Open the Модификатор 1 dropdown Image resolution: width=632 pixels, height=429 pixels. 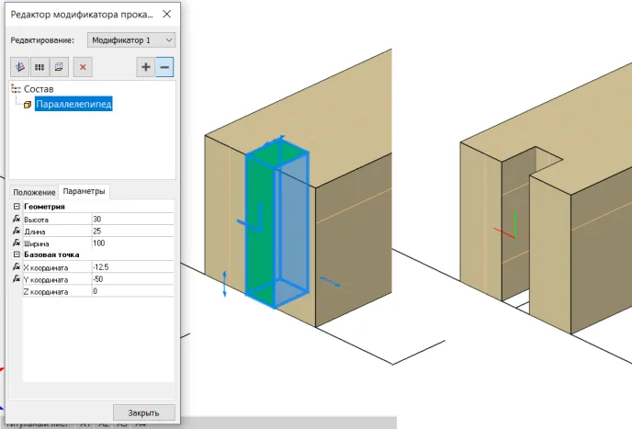coord(130,40)
